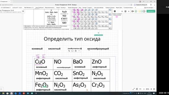Image resolution: width=169 pixels, height=95 pixels.
Task: Click the periodic table image thumbnail
Action: click(91, 19)
